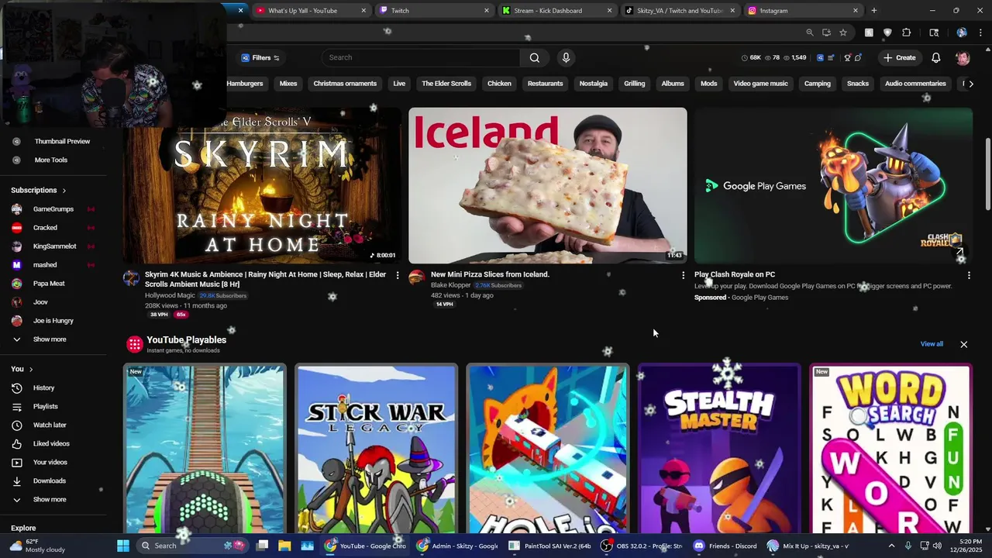The image size is (992, 558).
Task: Install the app using the address bar icon
Action: 826,33
